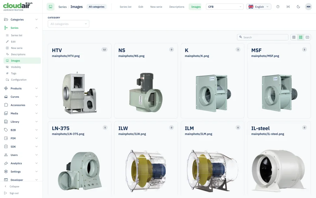The height and width of the screenshot is (198, 316).
Task: Click the Library book icon in sidebar
Action: click(6, 121)
